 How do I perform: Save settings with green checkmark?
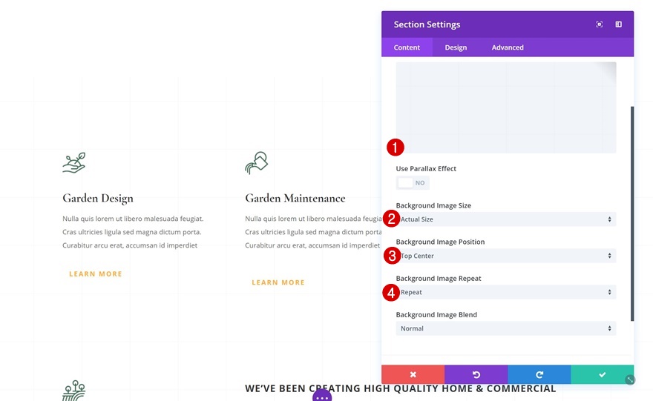tap(603, 374)
